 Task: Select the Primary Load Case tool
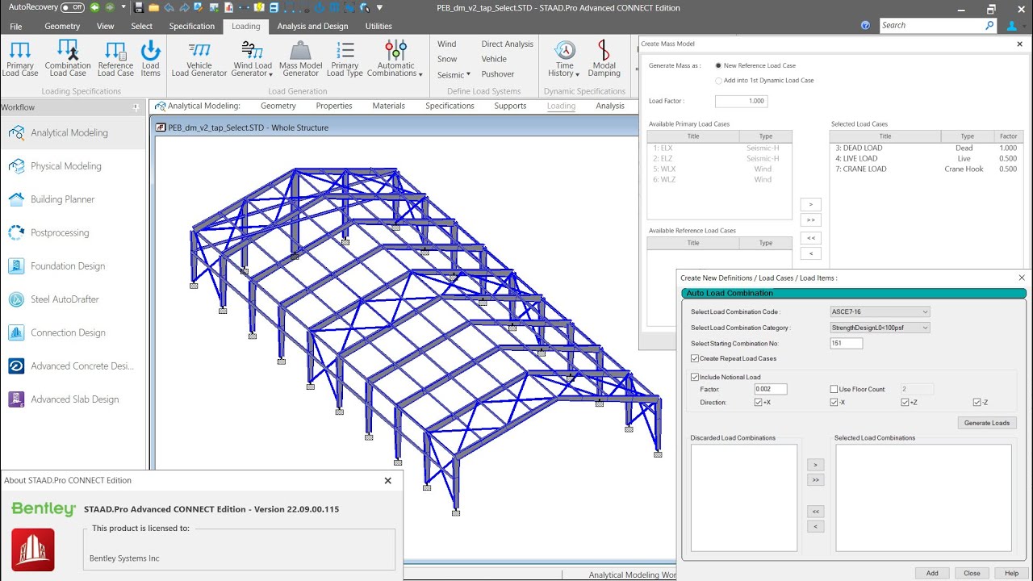point(19,58)
